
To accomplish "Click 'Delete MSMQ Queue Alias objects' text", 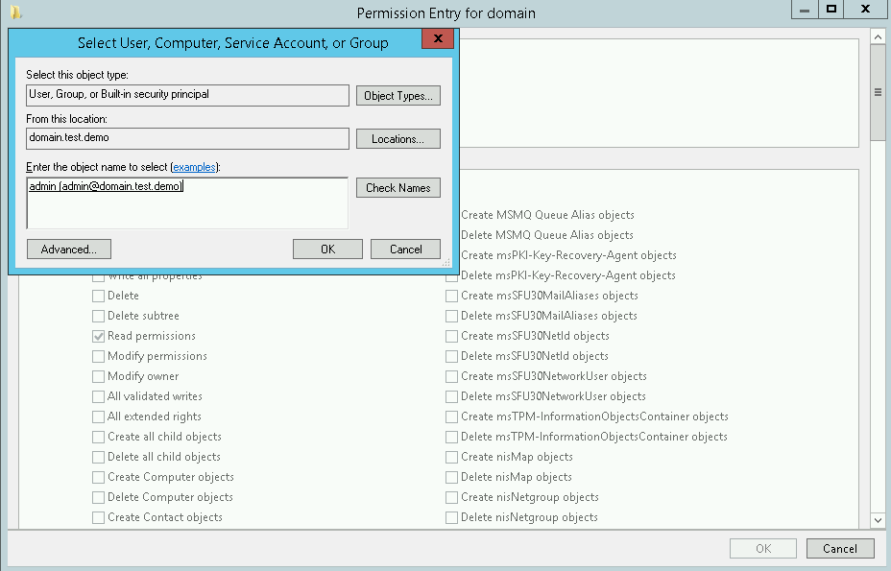I will [x=546, y=235].
